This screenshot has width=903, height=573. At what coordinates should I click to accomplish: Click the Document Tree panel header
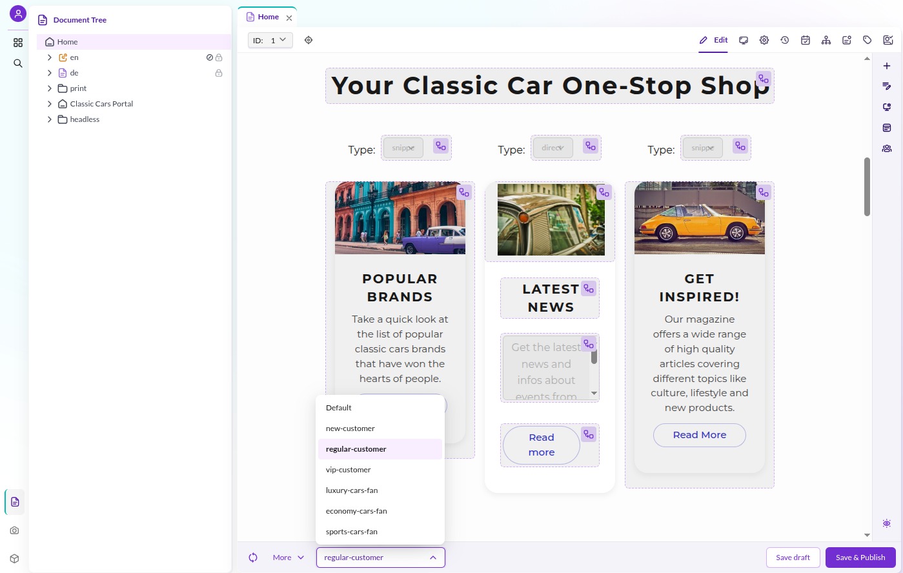click(x=80, y=20)
